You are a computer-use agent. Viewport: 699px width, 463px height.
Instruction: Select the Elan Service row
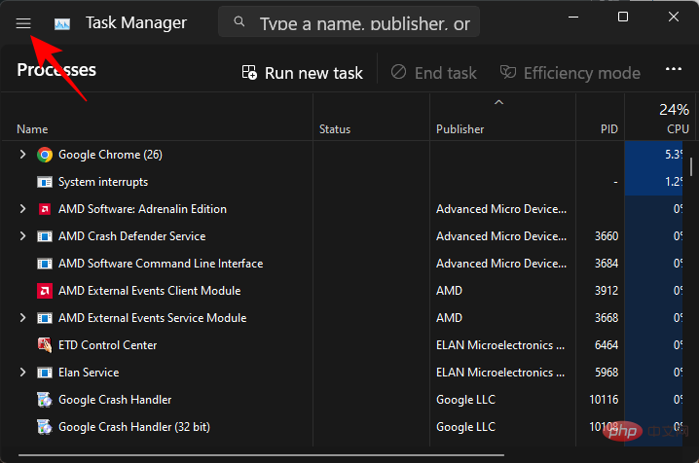click(343, 373)
